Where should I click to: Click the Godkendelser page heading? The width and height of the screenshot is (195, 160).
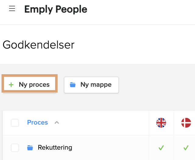point(39,45)
